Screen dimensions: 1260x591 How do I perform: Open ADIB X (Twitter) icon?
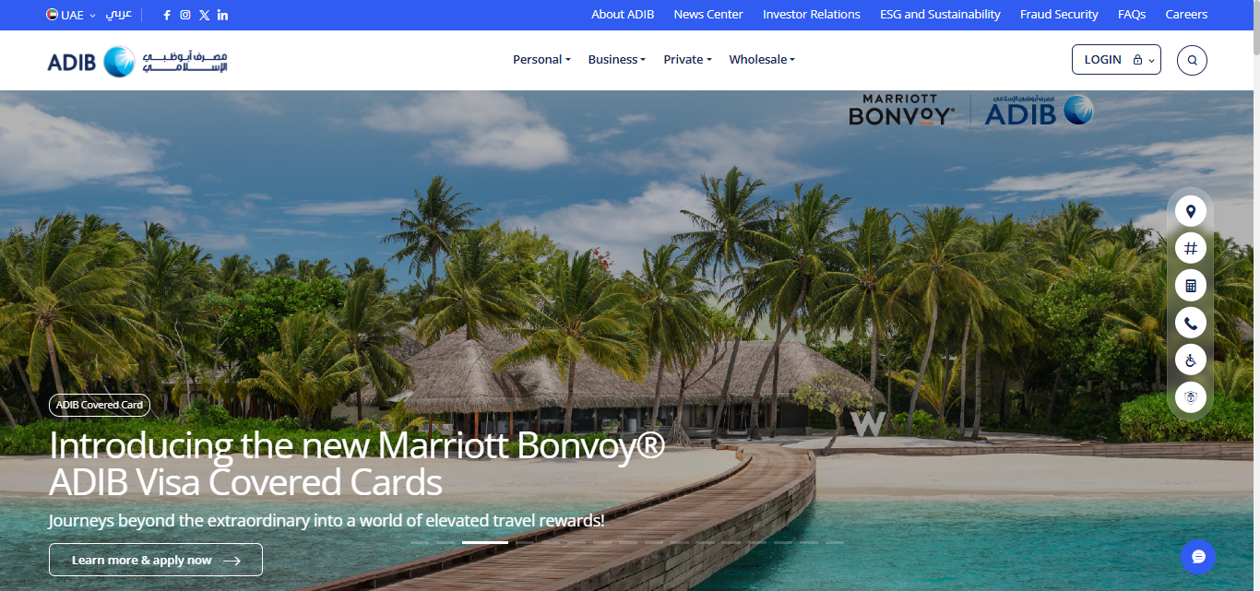click(204, 15)
